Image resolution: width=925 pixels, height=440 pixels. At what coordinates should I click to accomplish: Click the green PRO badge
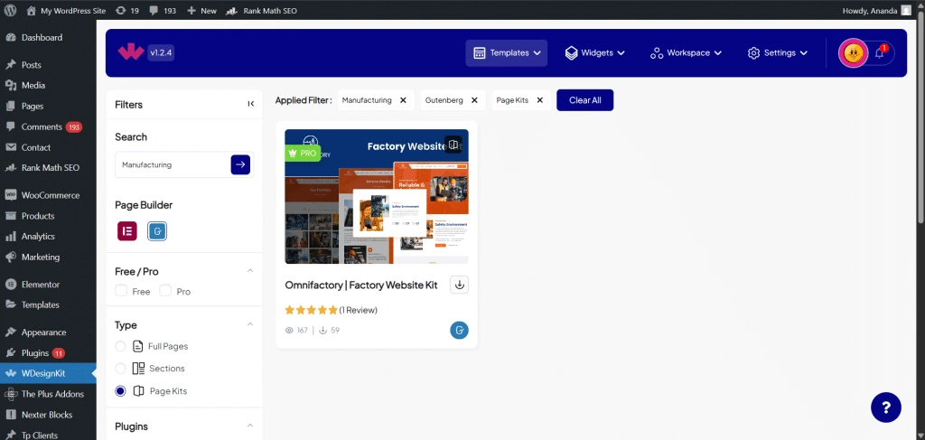coord(303,154)
